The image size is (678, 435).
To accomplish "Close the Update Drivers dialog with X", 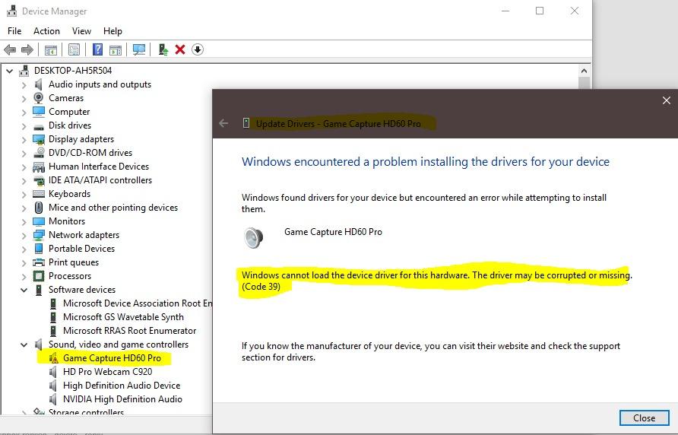I will [666, 100].
